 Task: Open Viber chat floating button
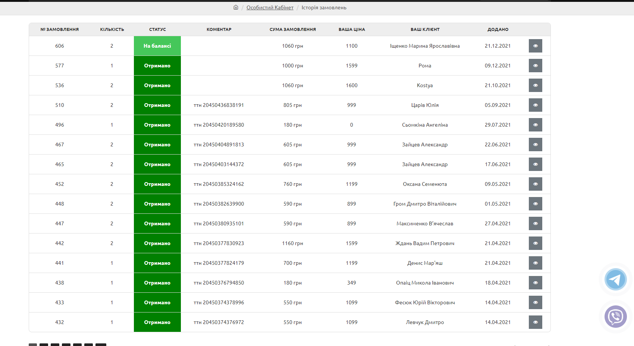pyautogui.click(x=615, y=317)
